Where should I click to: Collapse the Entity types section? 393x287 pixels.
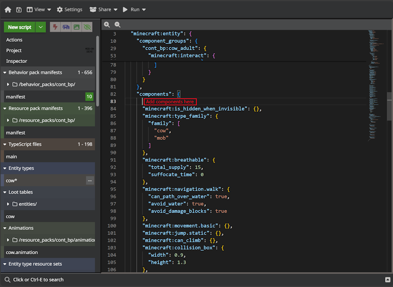[5, 168]
